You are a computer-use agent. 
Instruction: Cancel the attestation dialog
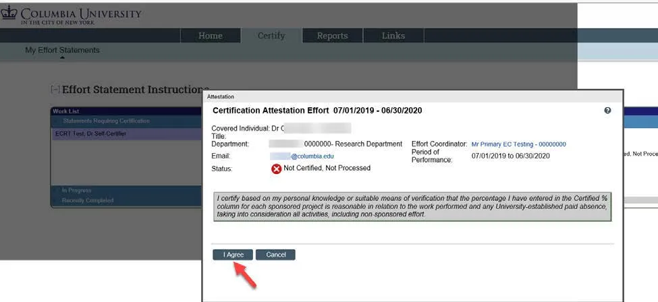[275, 255]
